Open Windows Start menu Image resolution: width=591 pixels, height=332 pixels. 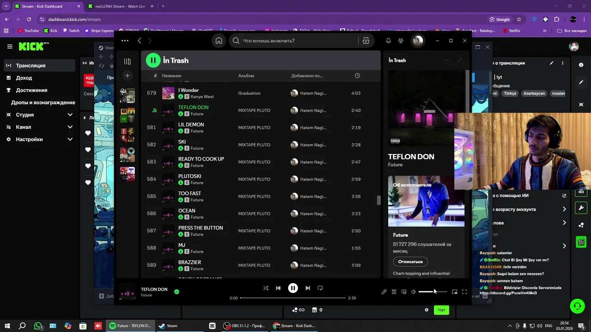pyautogui.click(x=7, y=326)
